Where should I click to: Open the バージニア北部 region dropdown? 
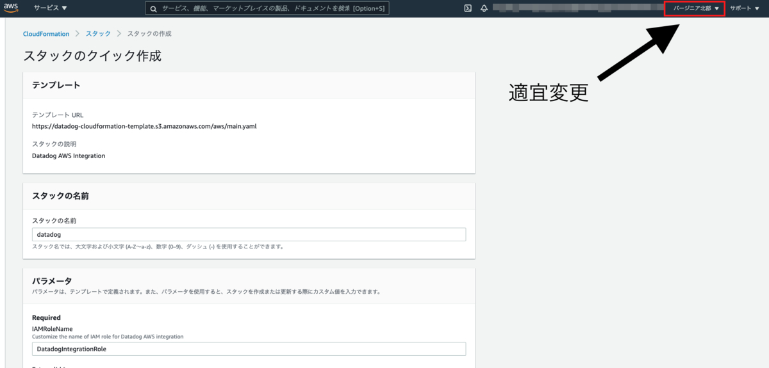[696, 8]
